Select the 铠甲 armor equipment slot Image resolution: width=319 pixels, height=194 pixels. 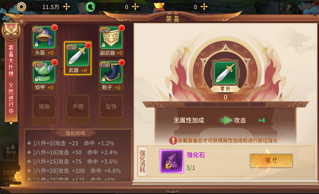pos(44,75)
